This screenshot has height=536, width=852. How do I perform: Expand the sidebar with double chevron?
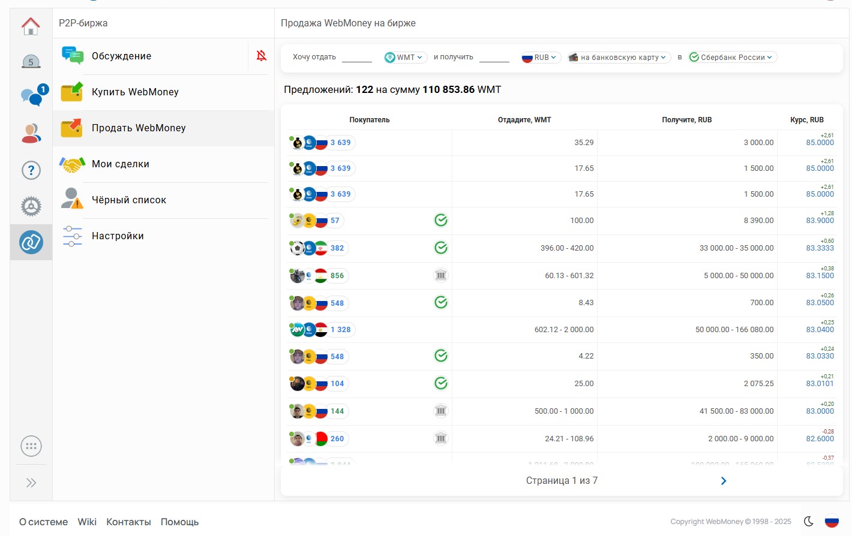[x=31, y=483]
